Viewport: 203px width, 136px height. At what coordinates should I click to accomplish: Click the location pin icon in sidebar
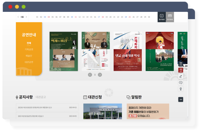pyautogui.click(x=181, y=89)
